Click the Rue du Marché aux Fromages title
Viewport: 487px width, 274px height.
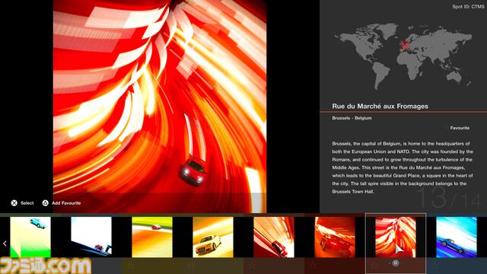(x=380, y=107)
